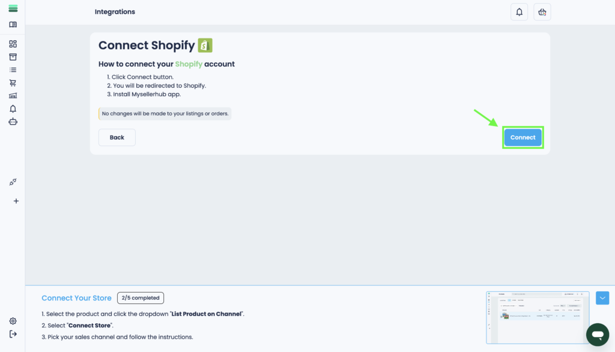Viewport: 615px width, 352px height.
Task: Open the book guide icon in sidebar
Action: [13, 25]
